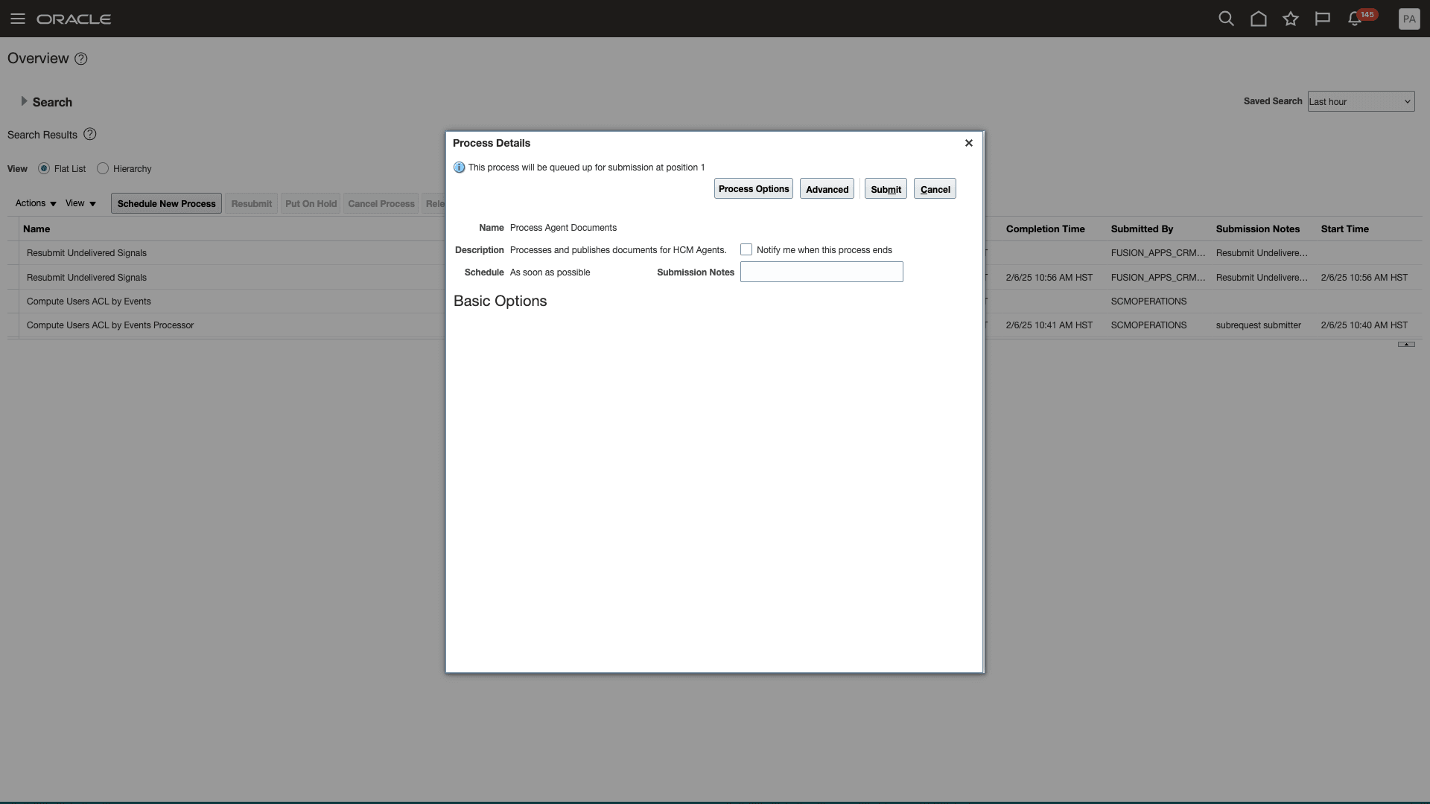Open the notifications bell icon
Viewport: 1430px width, 804px height.
click(x=1355, y=19)
